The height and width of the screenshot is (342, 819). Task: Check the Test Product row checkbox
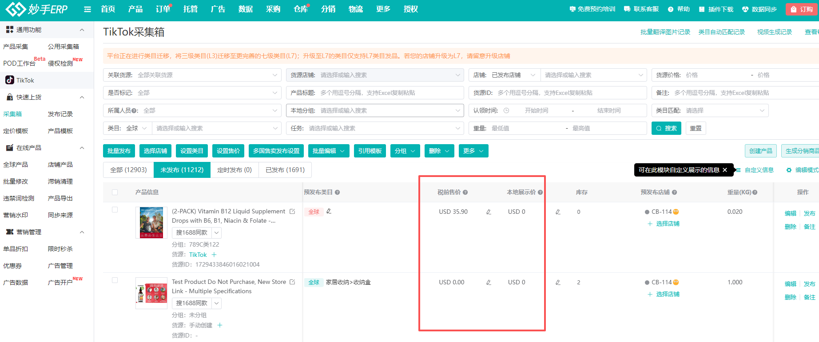(x=115, y=280)
